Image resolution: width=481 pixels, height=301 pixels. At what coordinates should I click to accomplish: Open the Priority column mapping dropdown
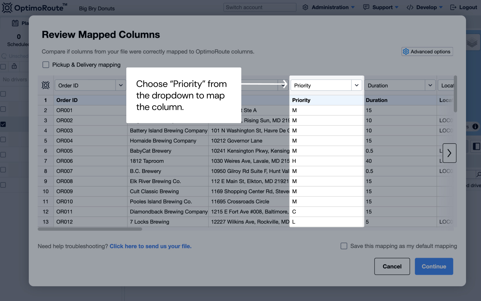pos(356,85)
